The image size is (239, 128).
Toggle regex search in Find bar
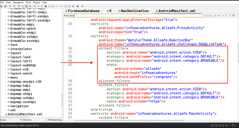pos(222,16)
